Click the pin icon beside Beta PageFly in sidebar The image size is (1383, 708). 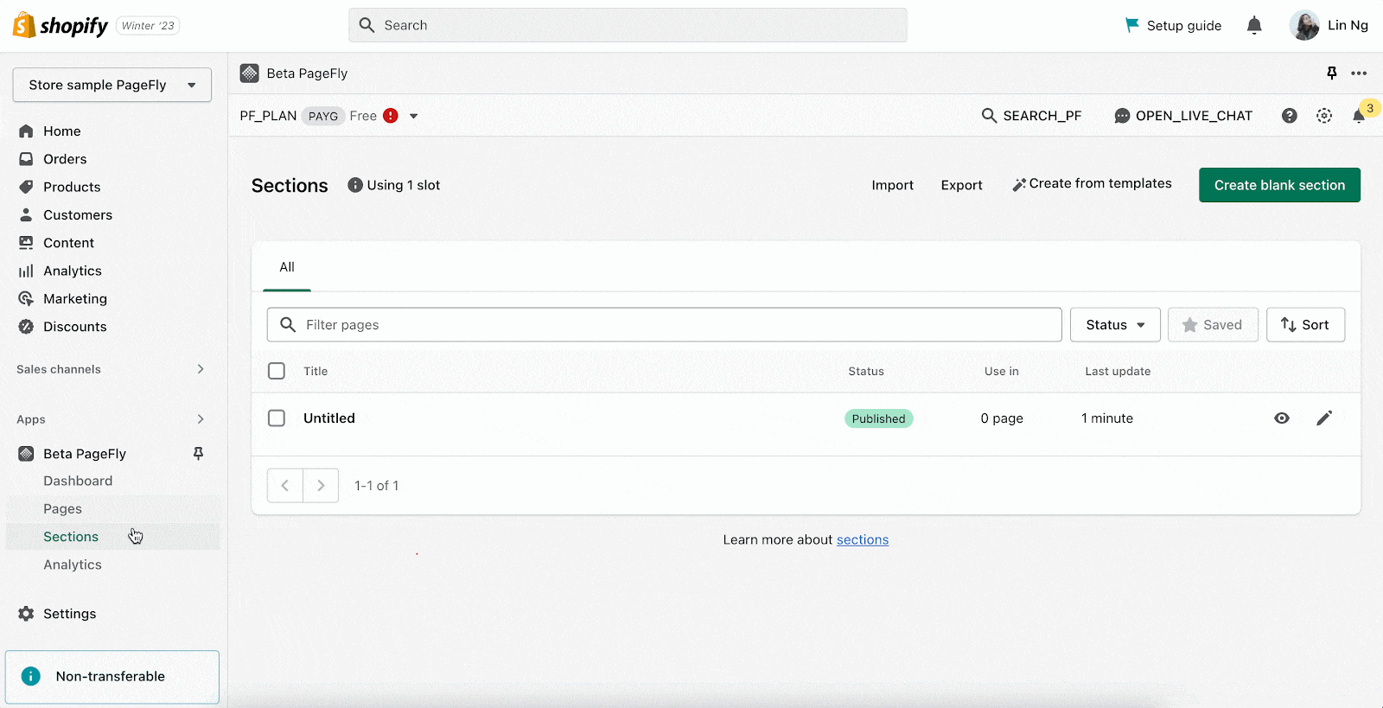[x=198, y=454]
